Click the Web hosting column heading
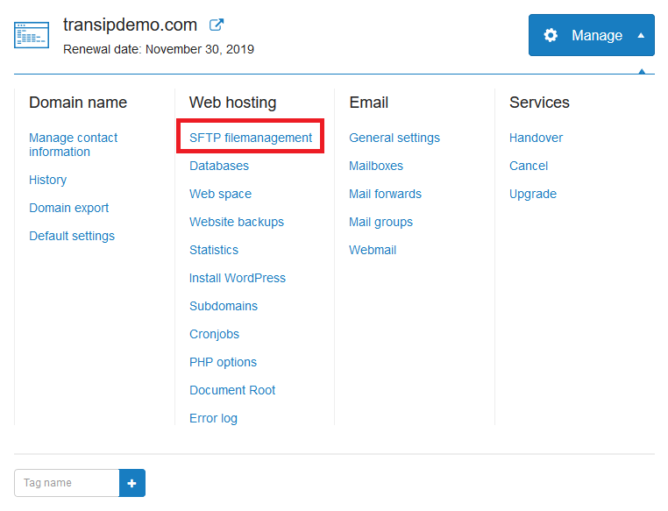Image resolution: width=668 pixels, height=511 pixels. coord(232,103)
